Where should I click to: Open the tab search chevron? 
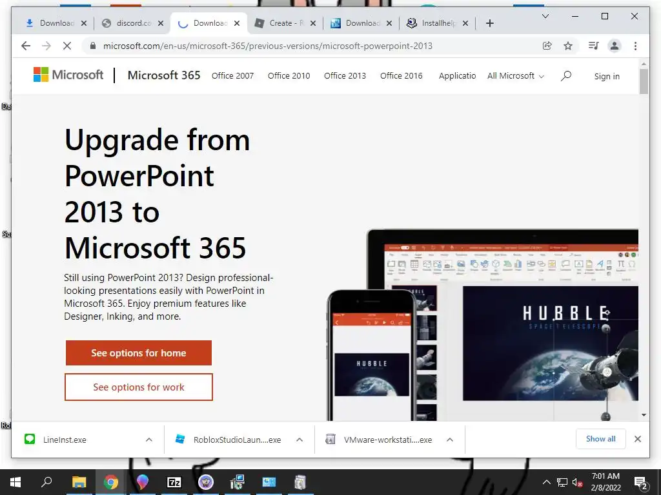[x=545, y=16]
